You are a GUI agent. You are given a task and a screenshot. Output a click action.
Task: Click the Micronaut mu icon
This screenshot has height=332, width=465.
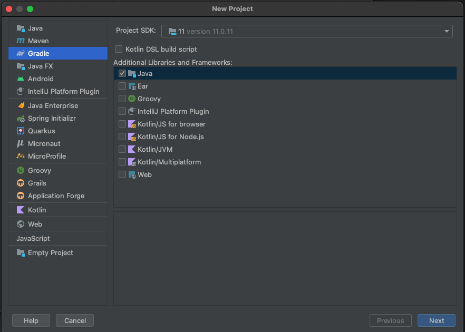pyautogui.click(x=21, y=144)
